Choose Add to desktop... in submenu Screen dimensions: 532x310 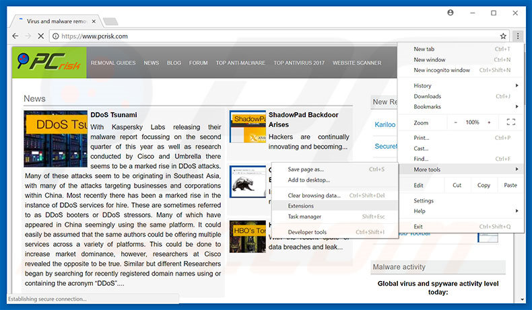(x=335, y=180)
